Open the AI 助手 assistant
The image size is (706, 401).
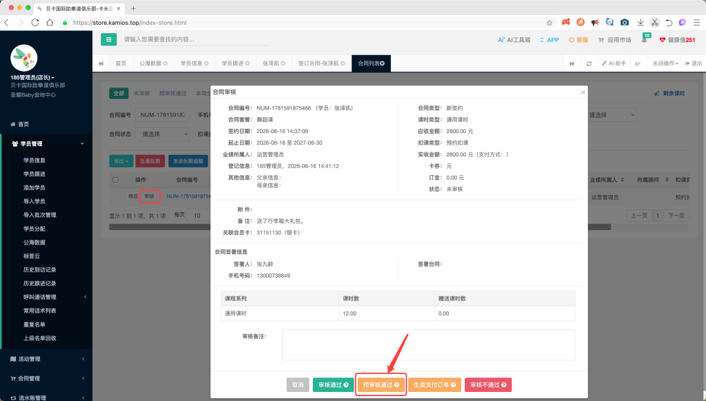tap(614, 63)
